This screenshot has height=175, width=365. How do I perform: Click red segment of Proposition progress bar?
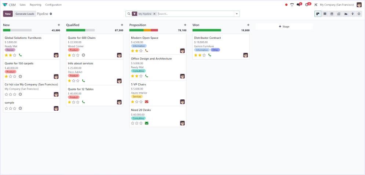[154, 30]
